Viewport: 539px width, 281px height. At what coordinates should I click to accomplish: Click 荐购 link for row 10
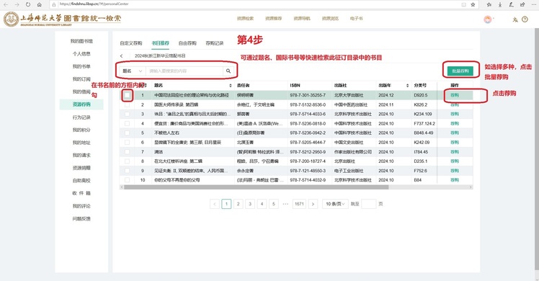455,179
